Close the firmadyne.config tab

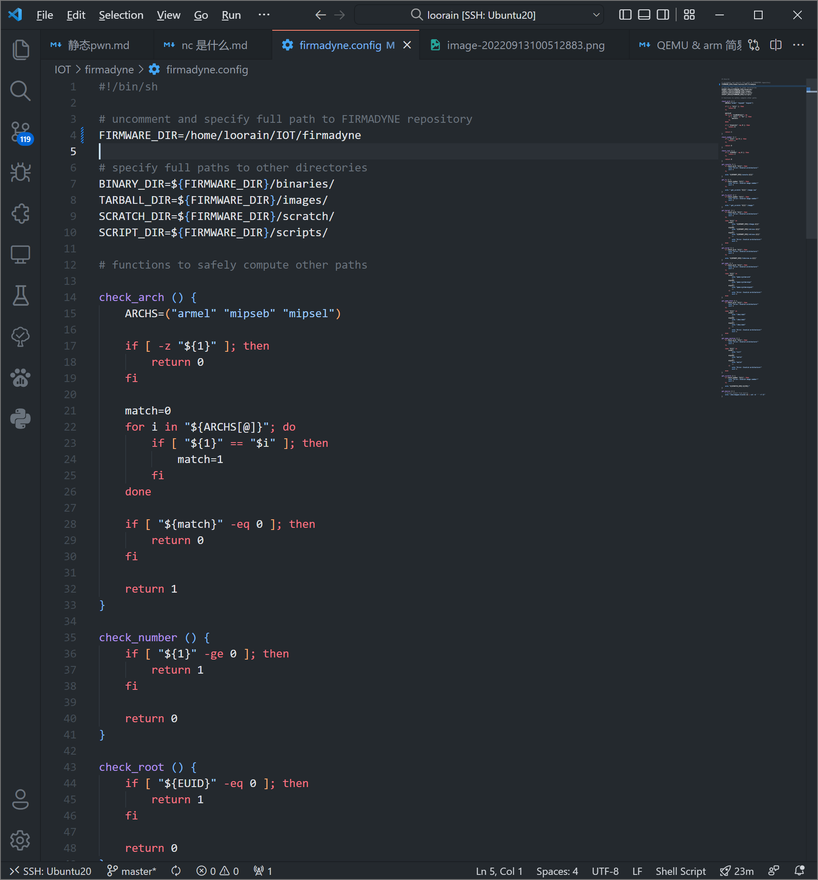point(407,45)
